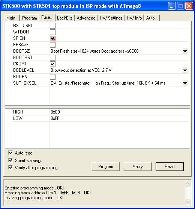Image resolution: width=195 pixels, height=209 pixels.
Task: Click the Ext. Crystal/Resonator setting text
Action: point(108,83)
